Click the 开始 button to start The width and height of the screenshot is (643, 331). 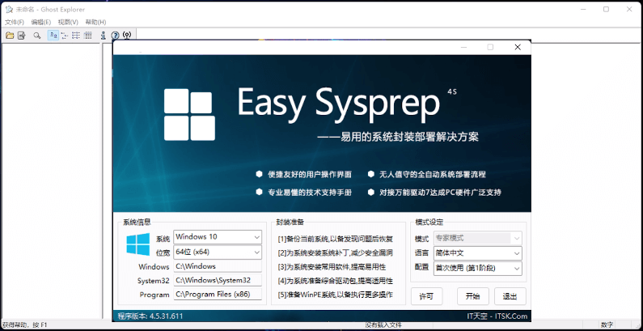click(473, 296)
